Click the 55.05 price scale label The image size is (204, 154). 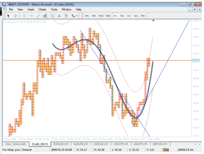pos(196,21)
